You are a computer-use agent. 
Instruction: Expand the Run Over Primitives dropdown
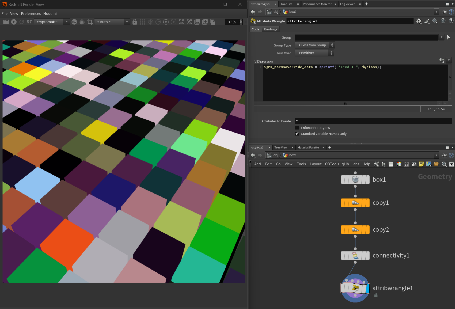(314, 53)
